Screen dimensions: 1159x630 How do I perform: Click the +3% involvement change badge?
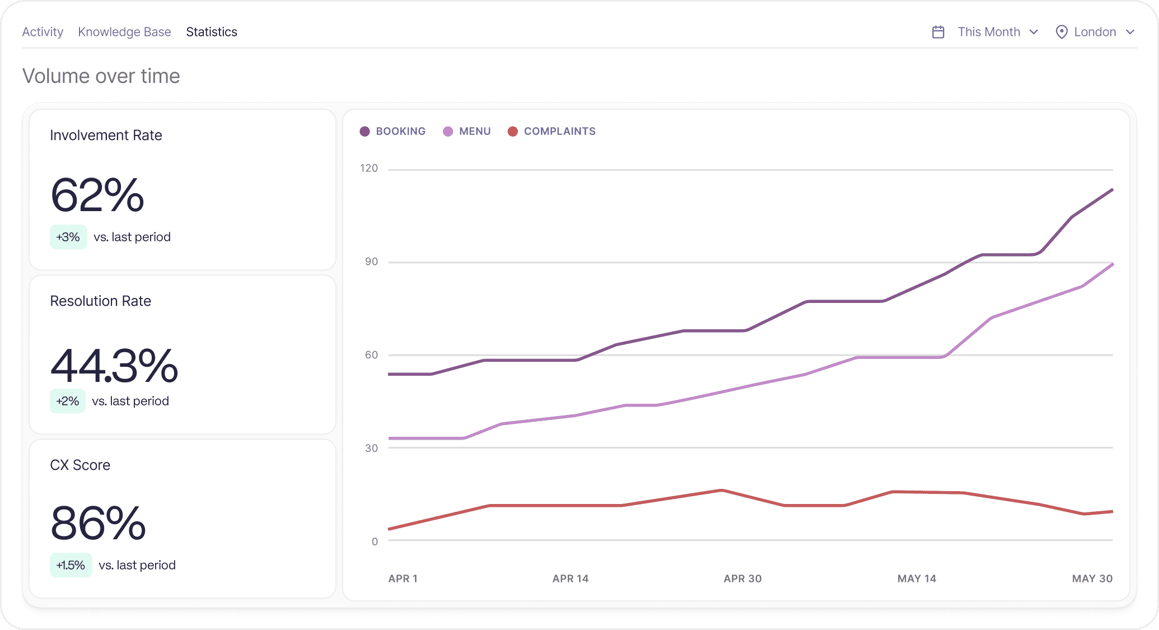tap(68, 237)
